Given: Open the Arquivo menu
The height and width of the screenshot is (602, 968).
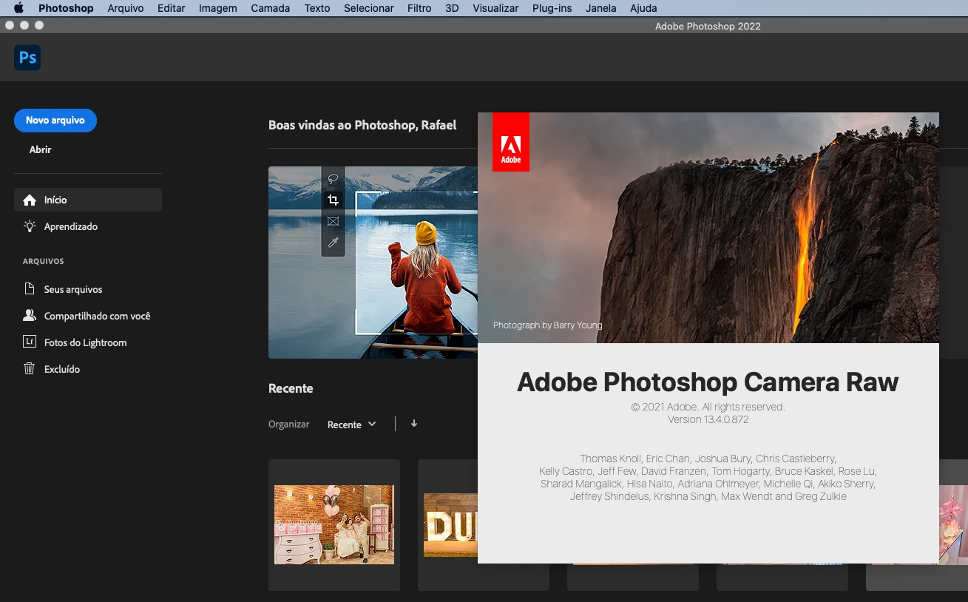Looking at the screenshot, I should click(x=126, y=8).
